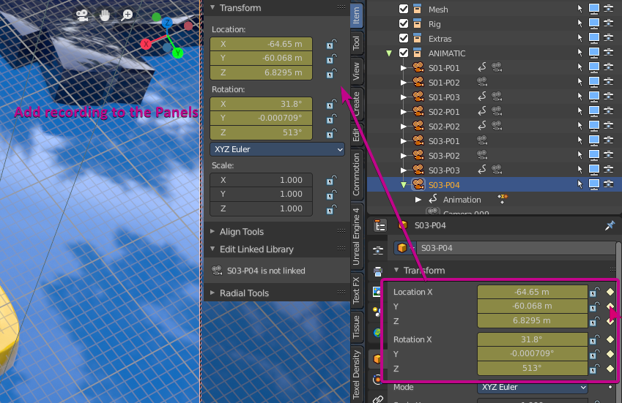Open the Text FX sidebar tab
The height and width of the screenshot is (403, 622).
point(356,290)
